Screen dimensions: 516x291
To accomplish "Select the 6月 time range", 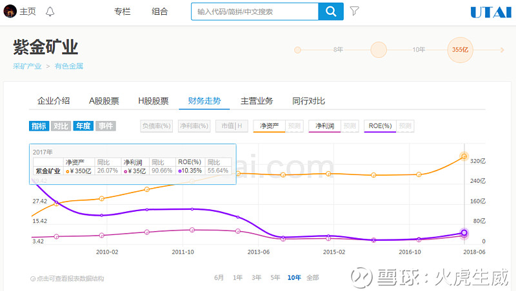I will click(219, 278).
